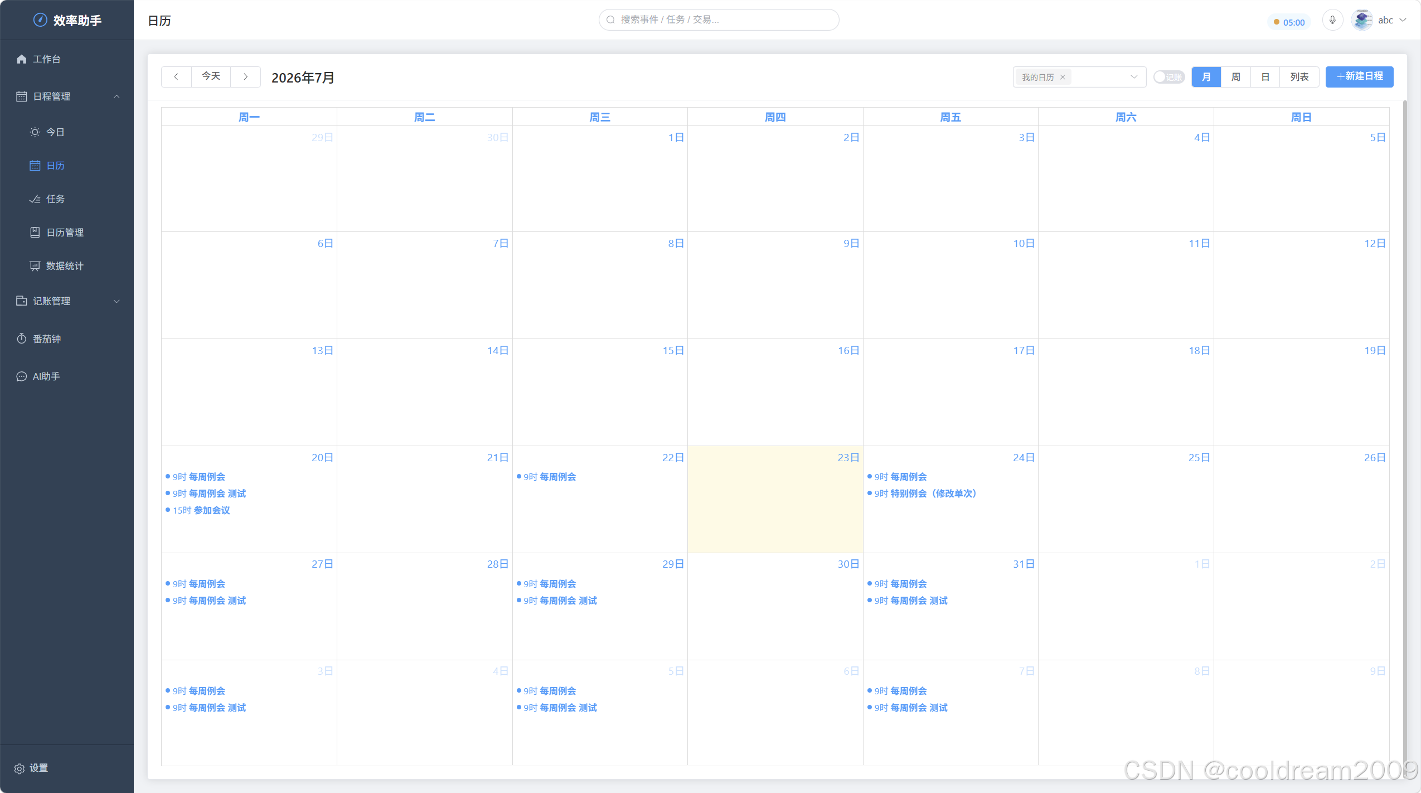Image resolution: width=1421 pixels, height=793 pixels.
Task: Remove the 我的日历 tag
Action: (1063, 77)
